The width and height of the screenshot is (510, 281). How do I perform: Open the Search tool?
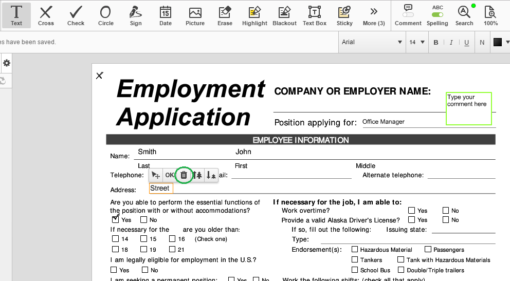tap(464, 15)
